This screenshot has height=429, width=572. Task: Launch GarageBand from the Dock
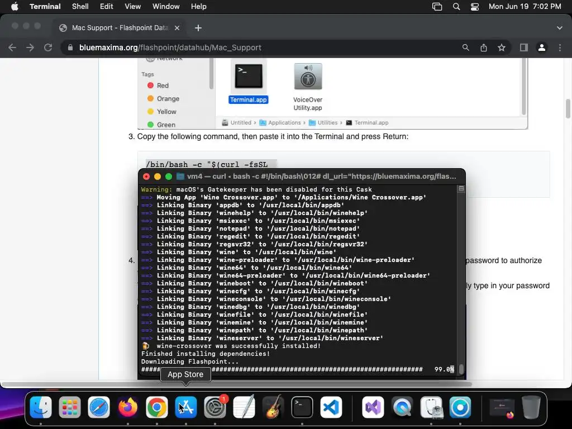click(273, 407)
